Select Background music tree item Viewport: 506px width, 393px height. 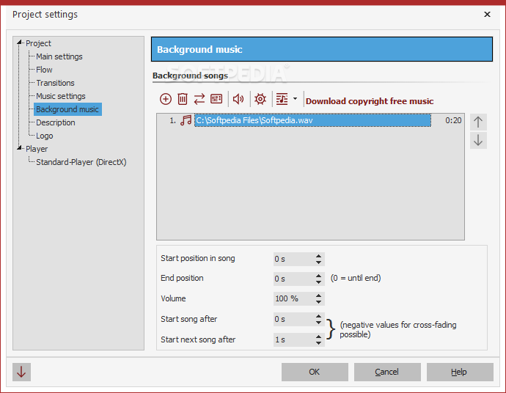(x=67, y=109)
